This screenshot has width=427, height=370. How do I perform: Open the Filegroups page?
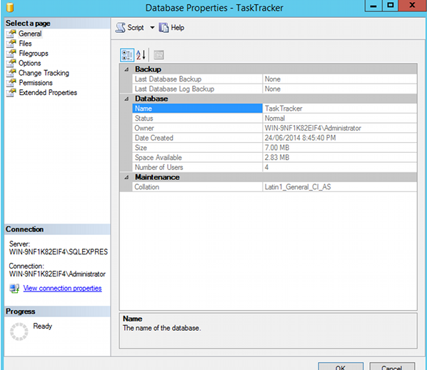(x=34, y=54)
